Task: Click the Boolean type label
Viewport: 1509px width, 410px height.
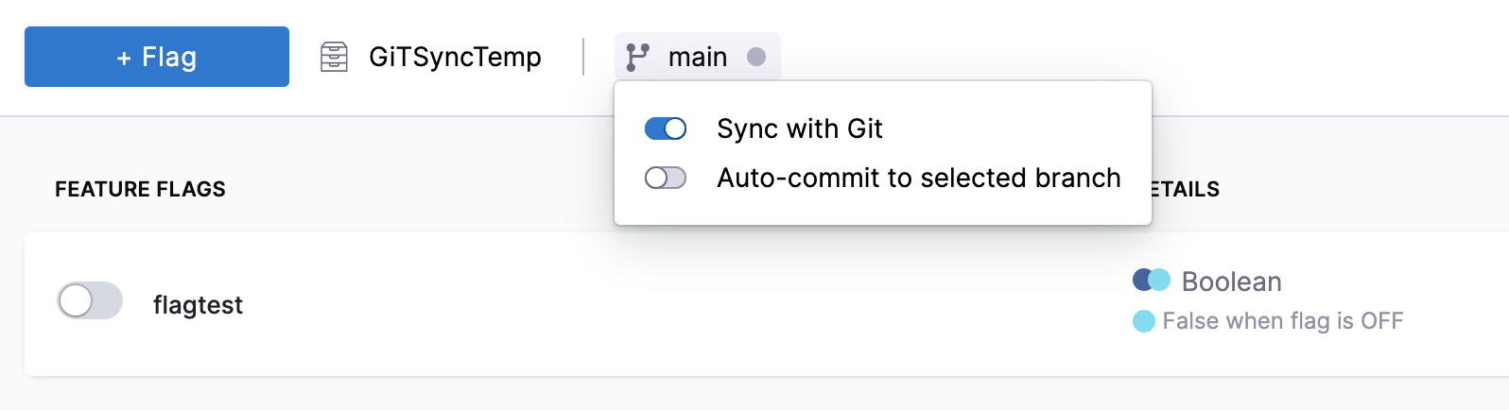Action: pos(1232,282)
